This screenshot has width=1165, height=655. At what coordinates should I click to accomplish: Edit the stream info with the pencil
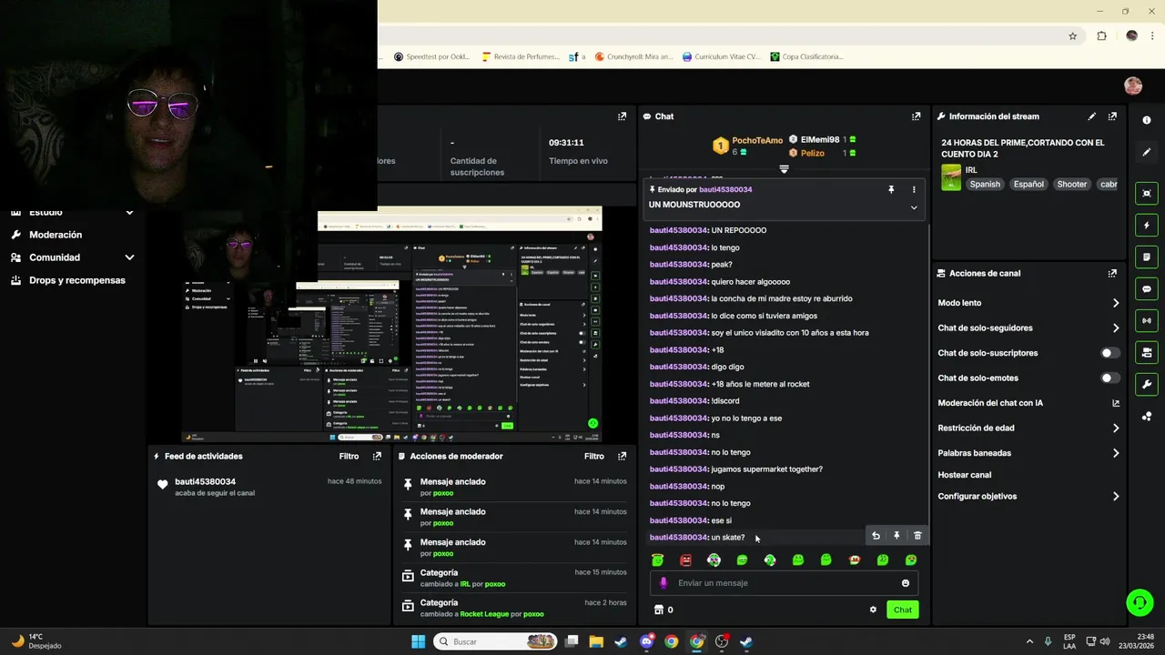point(1091,116)
